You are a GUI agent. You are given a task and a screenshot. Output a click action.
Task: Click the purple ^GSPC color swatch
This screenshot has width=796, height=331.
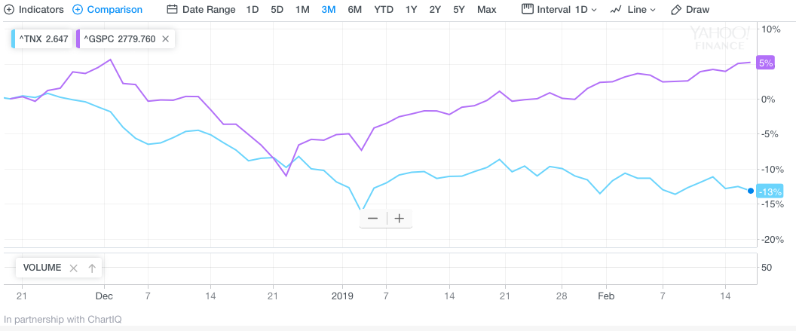79,38
